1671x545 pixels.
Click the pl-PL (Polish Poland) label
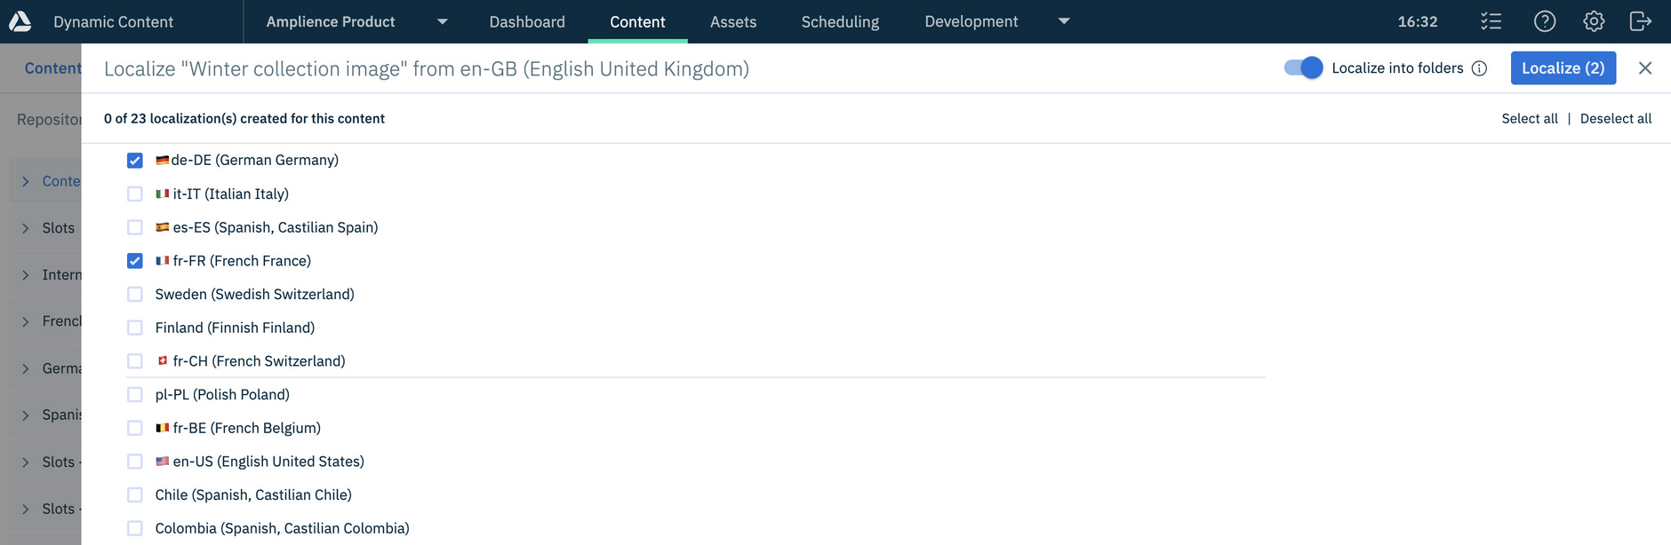point(222,394)
